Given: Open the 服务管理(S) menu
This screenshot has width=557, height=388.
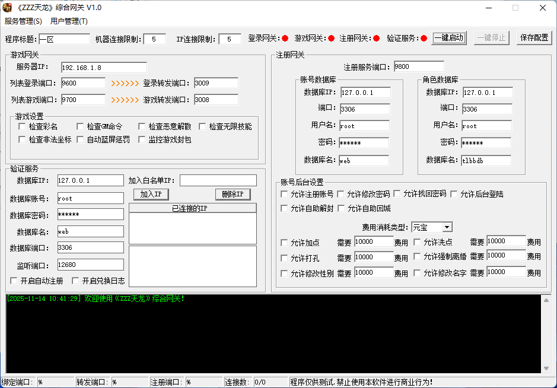Looking at the screenshot, I should point(23,21).
